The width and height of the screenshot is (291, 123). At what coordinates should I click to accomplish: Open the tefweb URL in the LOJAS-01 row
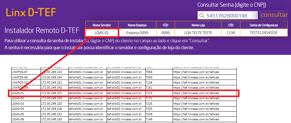[196, 93]
